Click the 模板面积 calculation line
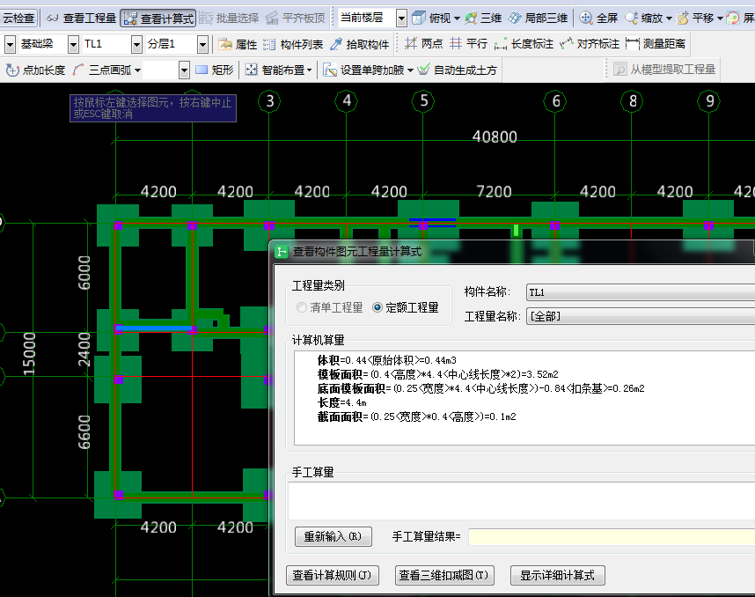Viewport: 755px width, 597px height. (x=437, y=374)
